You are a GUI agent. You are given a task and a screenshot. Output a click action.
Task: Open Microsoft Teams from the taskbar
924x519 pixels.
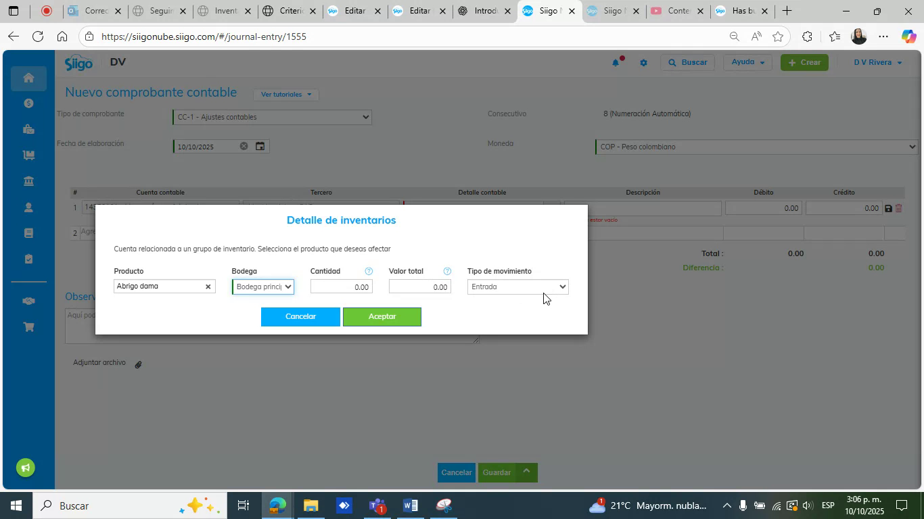(x=377, y=505)
